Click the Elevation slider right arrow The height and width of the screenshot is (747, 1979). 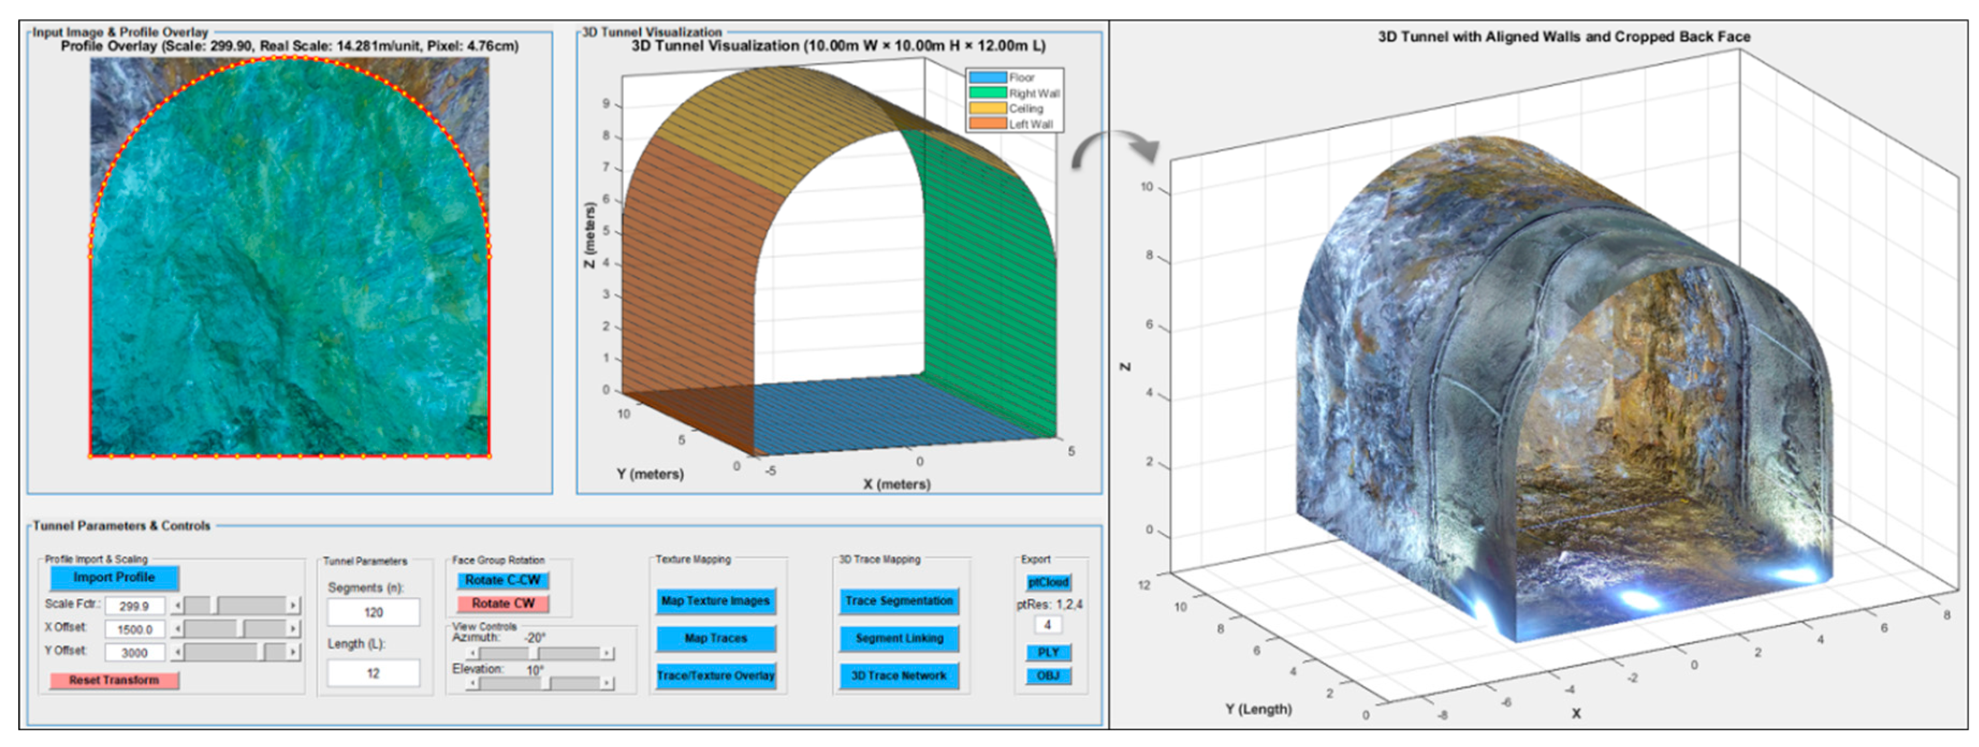tap(607, 683)
